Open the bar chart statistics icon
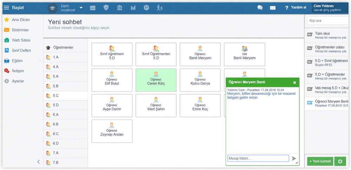The image size is (351, 170). [x=133, y=8]
